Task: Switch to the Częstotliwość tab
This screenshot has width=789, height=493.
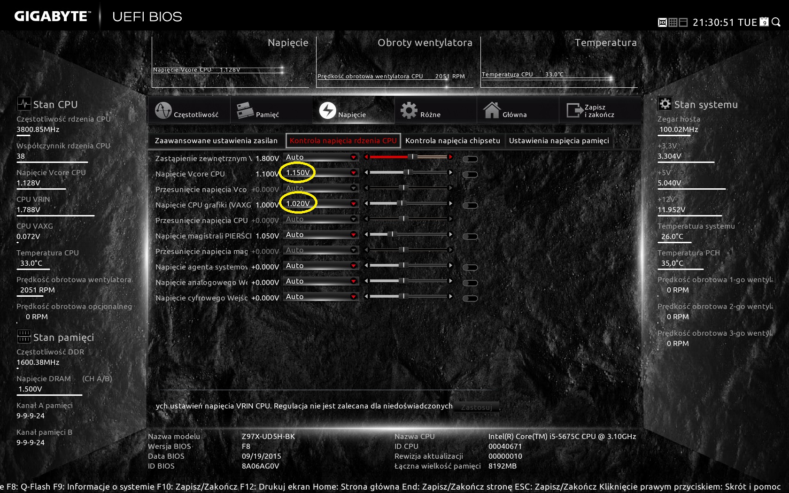Action: [189, 111]
